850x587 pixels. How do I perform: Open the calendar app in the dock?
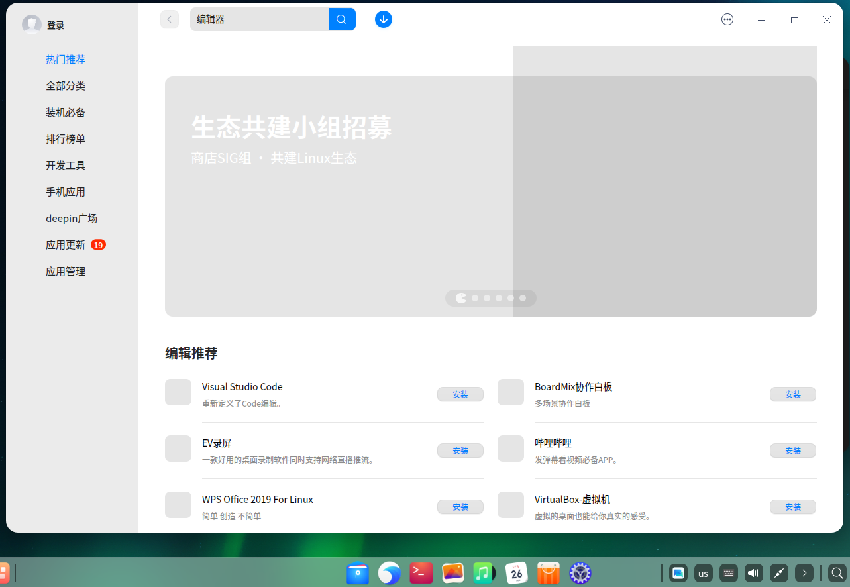point(517,573)
